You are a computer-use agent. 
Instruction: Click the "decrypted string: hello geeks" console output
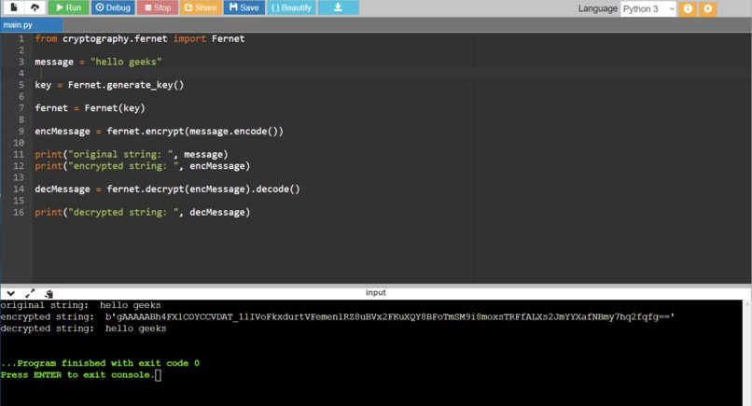pyautogui.click(x=83, y=329)
